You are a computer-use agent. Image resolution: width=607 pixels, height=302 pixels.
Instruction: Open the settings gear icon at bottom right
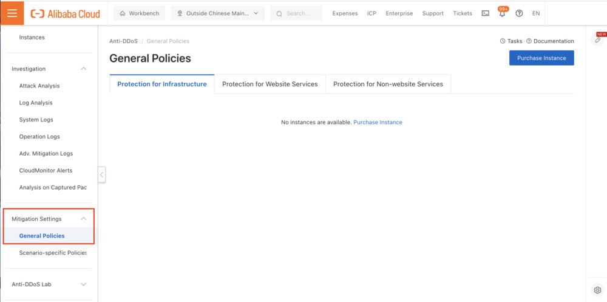pyautogui.click(x=597, y=290)
